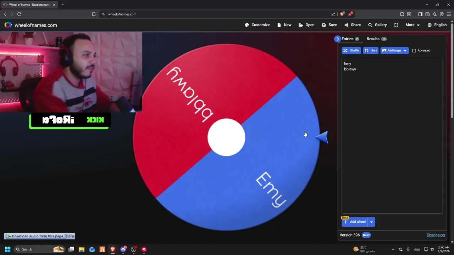454x255 pixels.
Task: Click the ENG language indicator
Action: (x=417, y=250)
